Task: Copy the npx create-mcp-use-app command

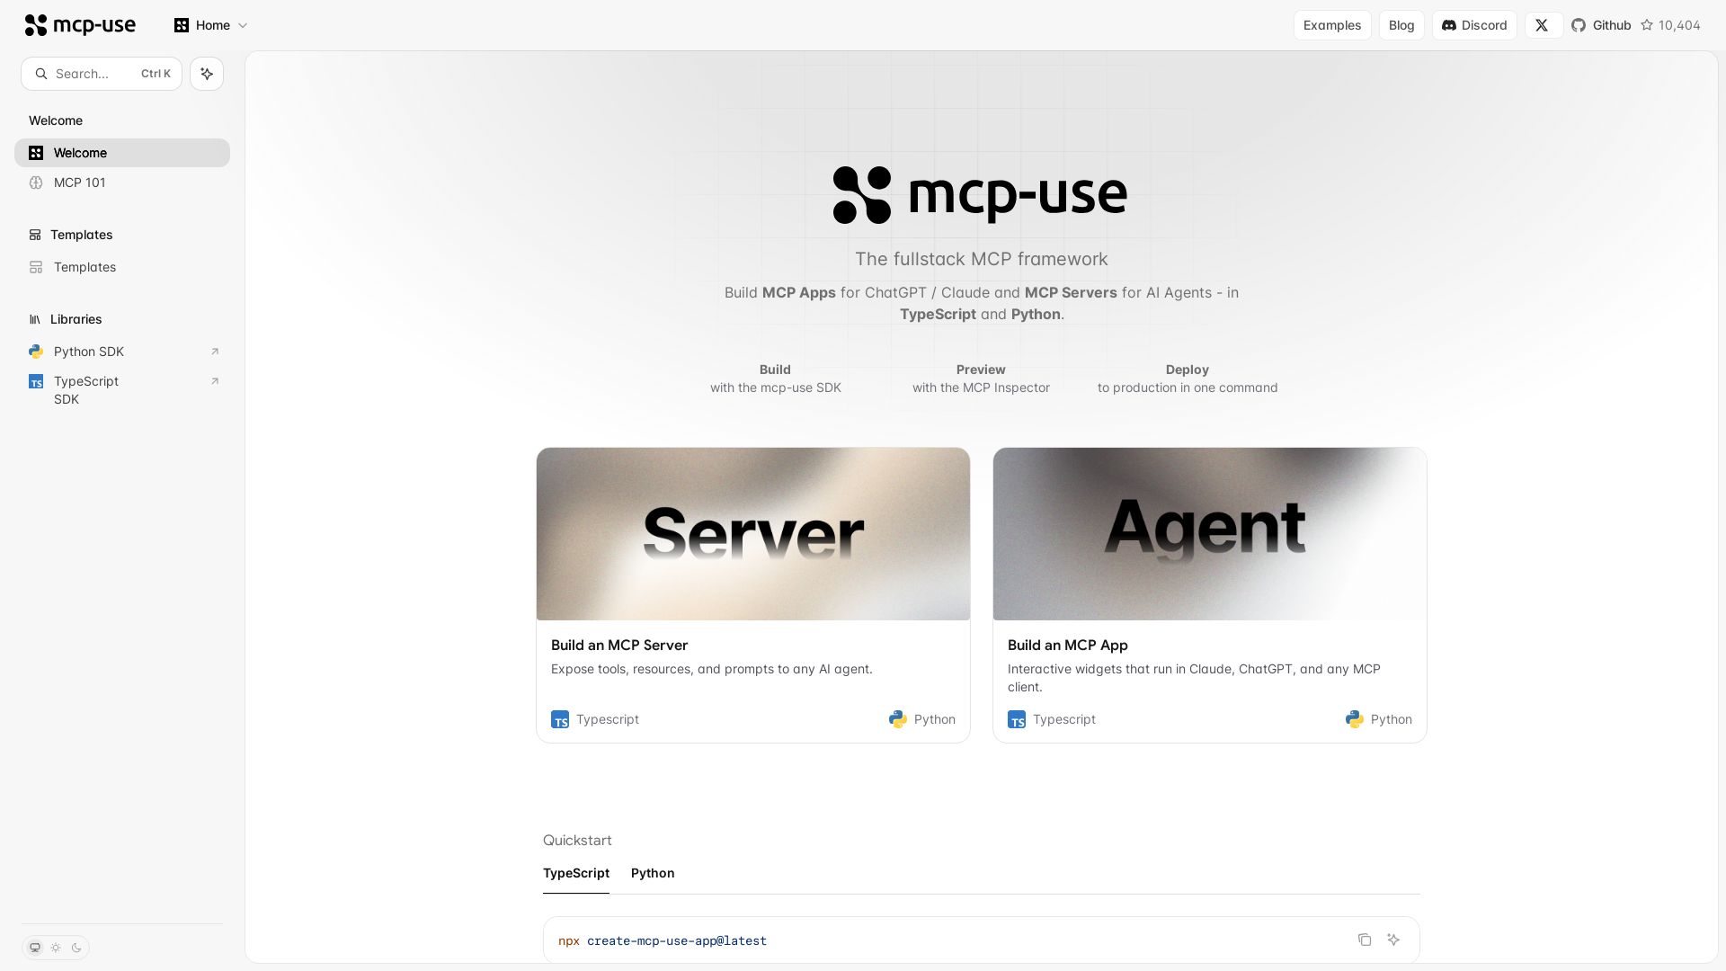Action: point(1365,940)
